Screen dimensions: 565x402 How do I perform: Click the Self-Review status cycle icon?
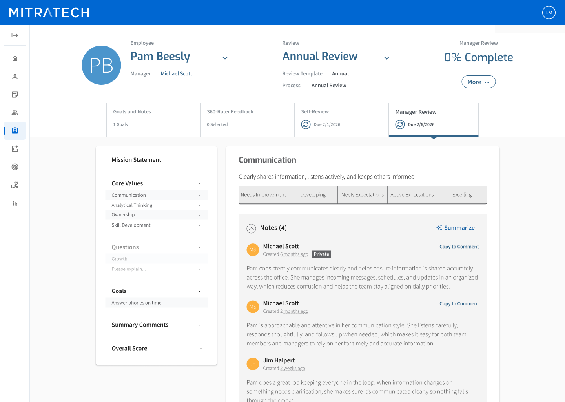pos(306,124)
